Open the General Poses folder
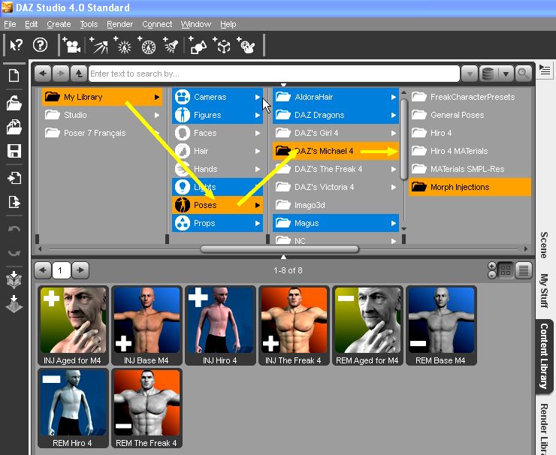This screenshot has height=455, width=556. (x=470, y=115)
